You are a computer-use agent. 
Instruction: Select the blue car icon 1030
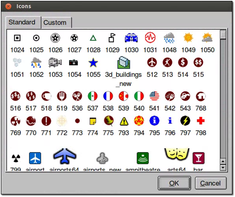coord(131,38)
